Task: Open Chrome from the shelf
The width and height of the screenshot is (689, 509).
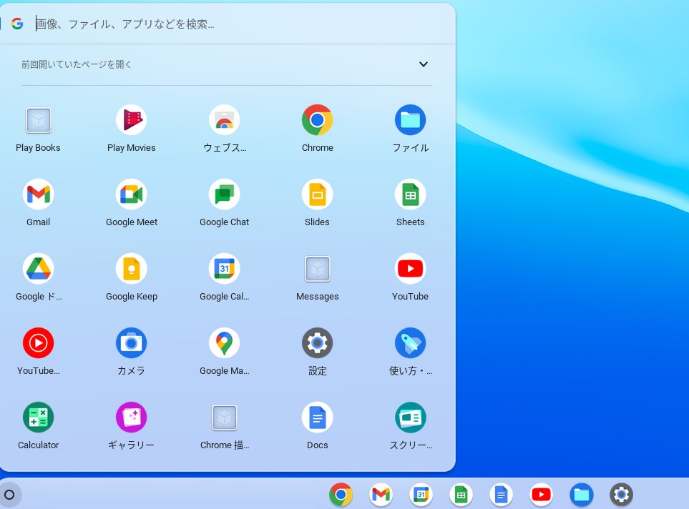Action: (341, 495)
